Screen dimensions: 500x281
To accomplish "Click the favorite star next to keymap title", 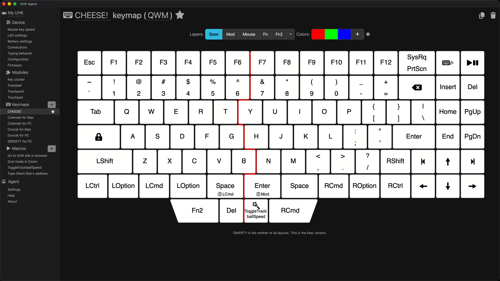I will point(180,15).
